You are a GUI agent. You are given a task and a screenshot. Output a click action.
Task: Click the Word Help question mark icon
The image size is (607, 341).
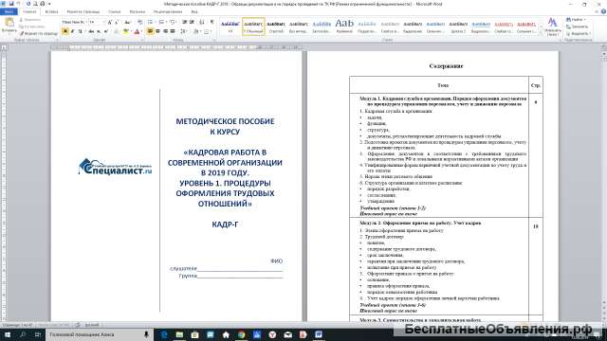click(x=603, y=11)
